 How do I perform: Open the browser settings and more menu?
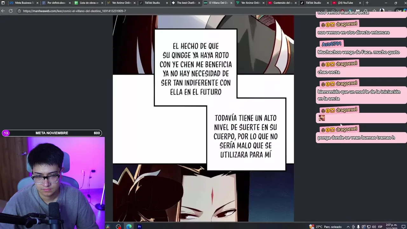point(390,11)
